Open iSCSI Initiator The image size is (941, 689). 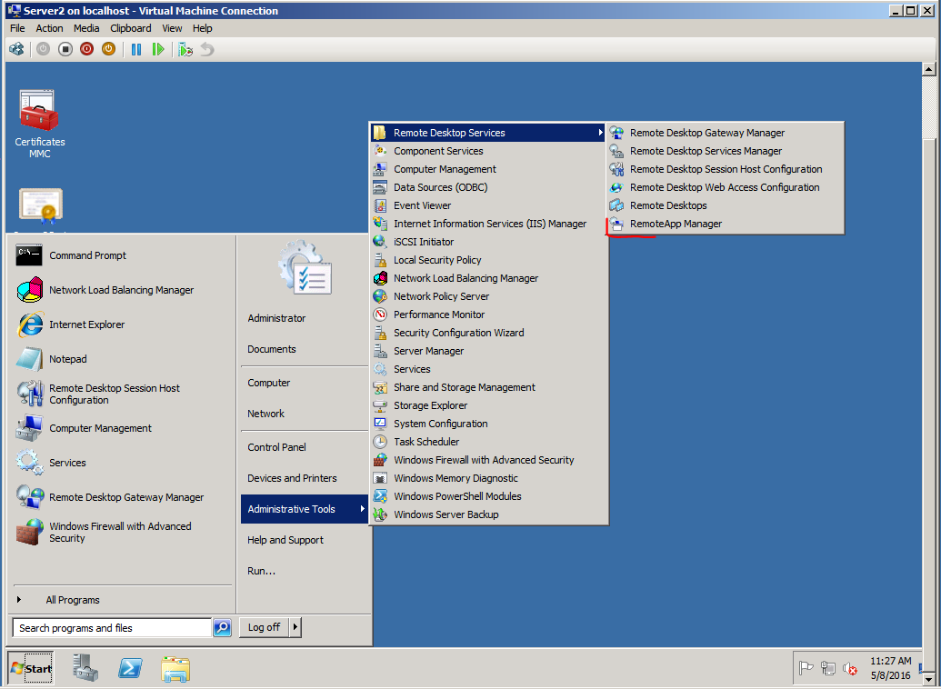click(x=488, y=242)
